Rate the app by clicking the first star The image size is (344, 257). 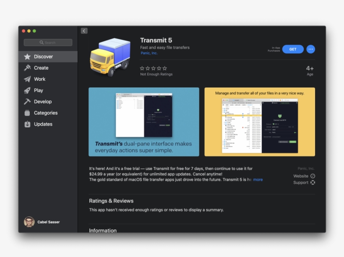142,68
